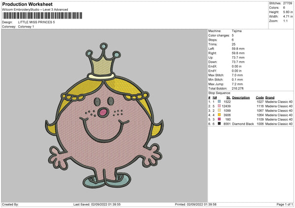The width and height of the screenshot is (295, 208).
Task: Click the Zoom value '1:1'
Action: pyautogui.click(x=285, y=21)
